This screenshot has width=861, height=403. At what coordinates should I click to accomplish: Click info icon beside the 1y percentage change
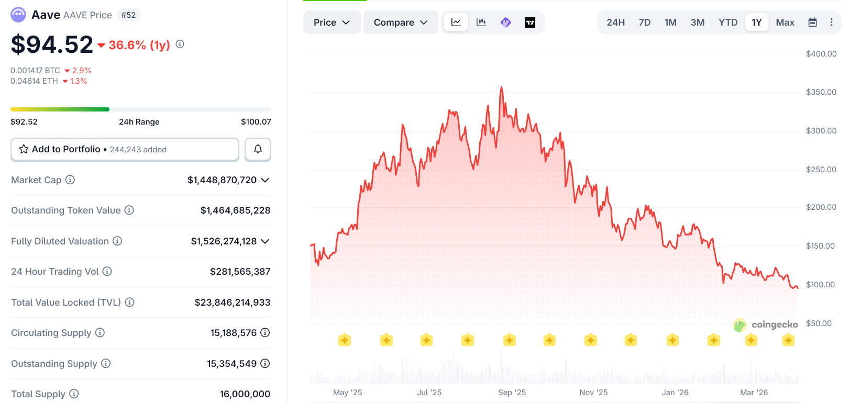180,44
